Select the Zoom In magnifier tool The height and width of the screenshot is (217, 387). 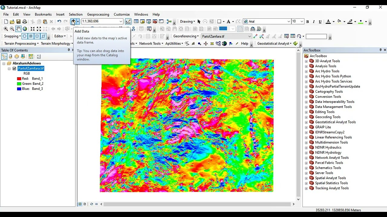point(6,29)
